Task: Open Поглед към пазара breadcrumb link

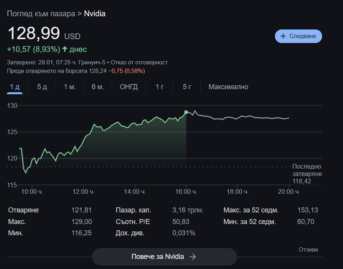Action: click(41, 14)
